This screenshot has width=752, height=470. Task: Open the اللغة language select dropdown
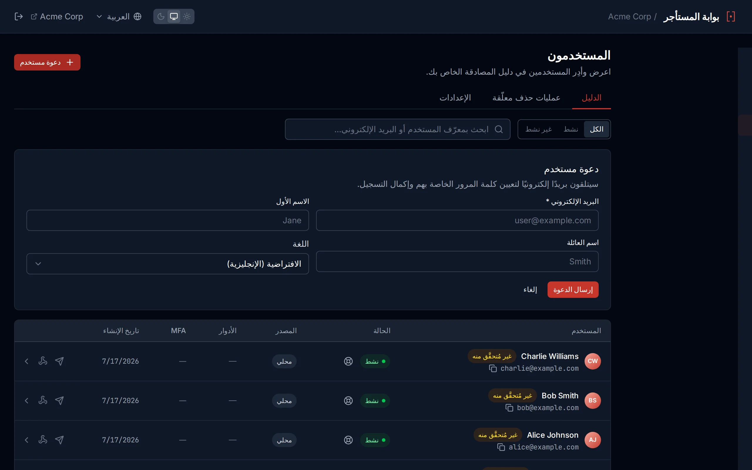tap(167, 263)
